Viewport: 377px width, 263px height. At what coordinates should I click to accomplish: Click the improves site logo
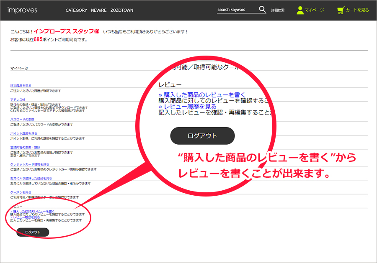tap(22, 10)
